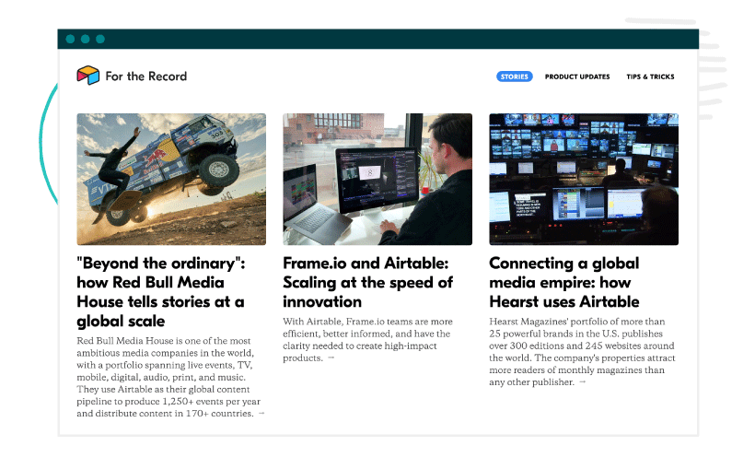The image size is (755, 469).
Task: Click the arrow after '170+ countries.'
Action: point(261,414)
